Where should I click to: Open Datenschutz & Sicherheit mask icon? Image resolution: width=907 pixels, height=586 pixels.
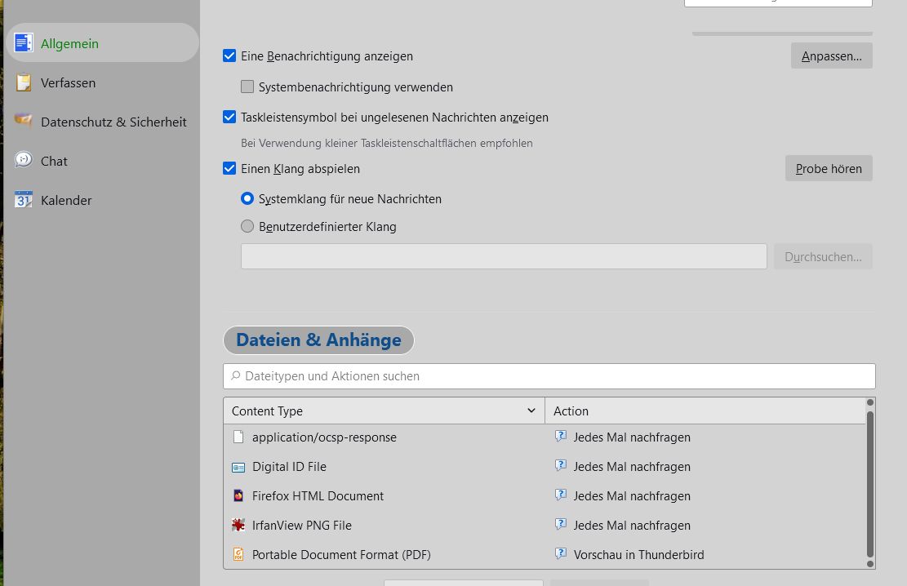point(24,121)
